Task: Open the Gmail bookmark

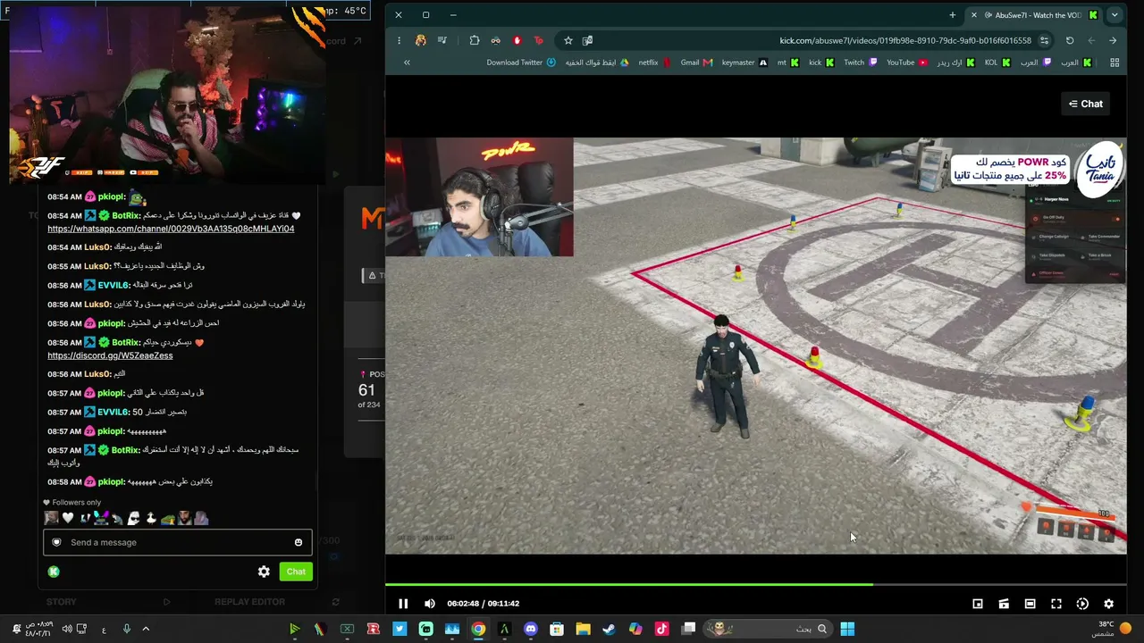Action: [x=696, y=63]
